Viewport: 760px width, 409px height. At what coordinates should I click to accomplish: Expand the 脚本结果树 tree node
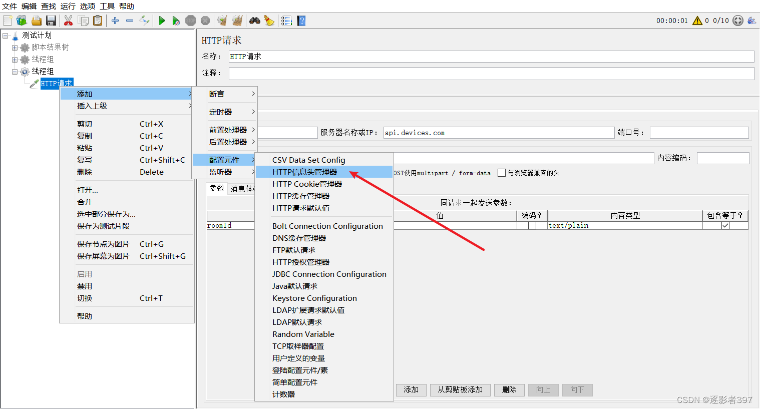click(15, 48)
